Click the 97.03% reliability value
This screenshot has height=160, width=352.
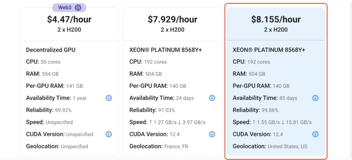point(167,110)
